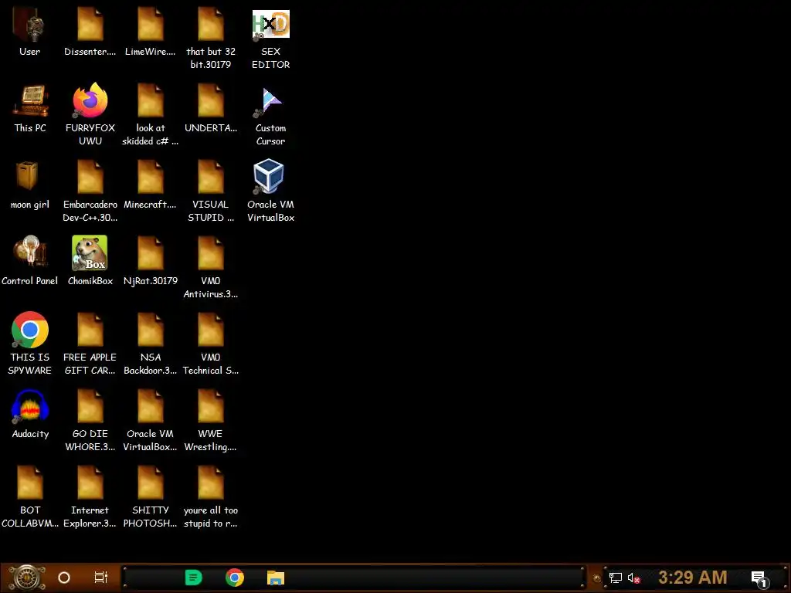Select the Dissenter desktop file
This screenshot has width=791, height=593.
point(90,31)
